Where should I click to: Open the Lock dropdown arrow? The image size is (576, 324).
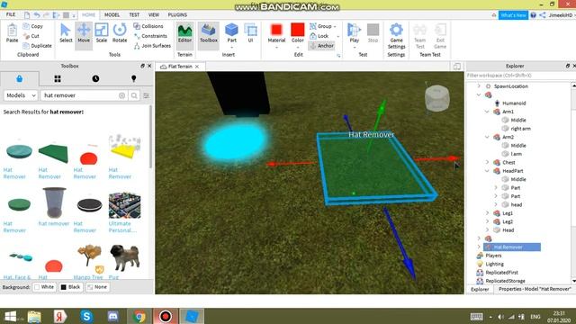(x=338, y=36)
